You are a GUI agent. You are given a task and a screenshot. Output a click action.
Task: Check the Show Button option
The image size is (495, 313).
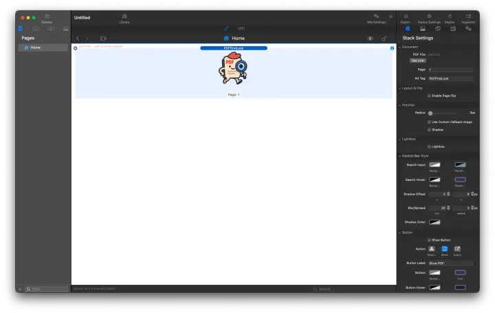(x=429, y=240)
